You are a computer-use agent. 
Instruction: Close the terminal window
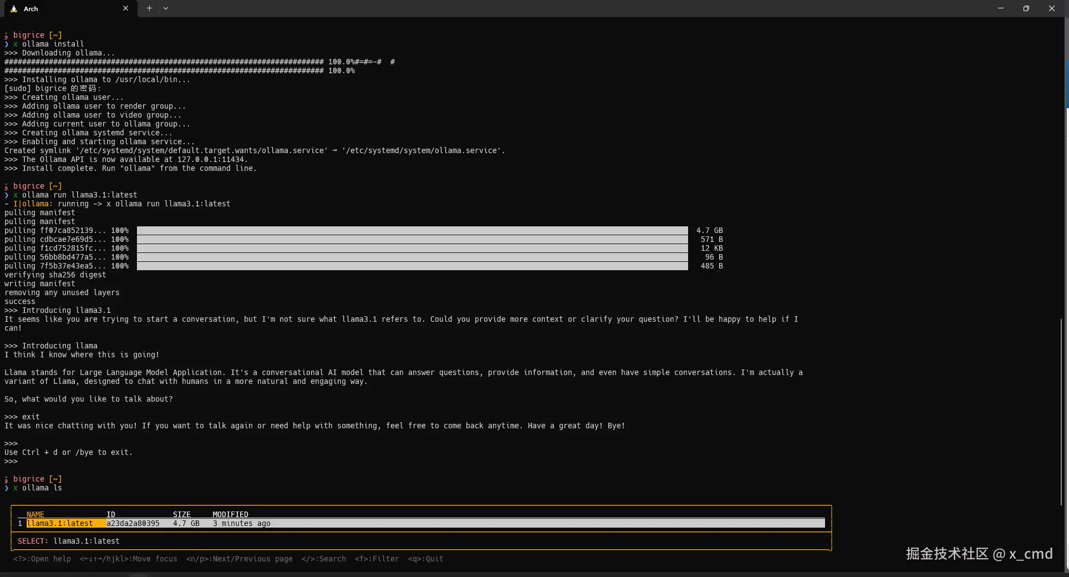click(1052, 8)
